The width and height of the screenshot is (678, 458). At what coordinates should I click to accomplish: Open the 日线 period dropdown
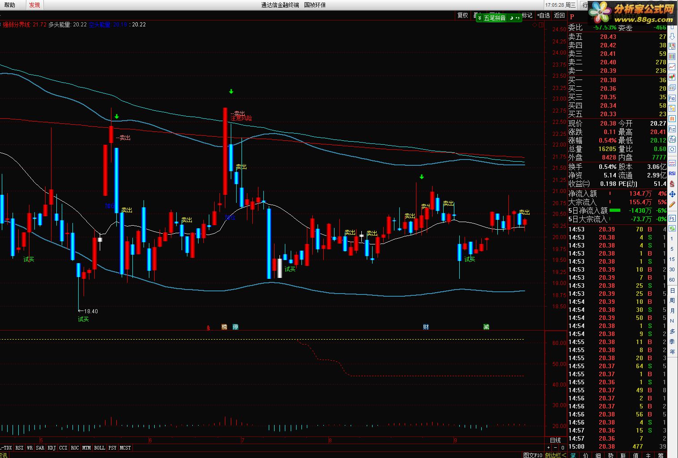click(555, 440)
